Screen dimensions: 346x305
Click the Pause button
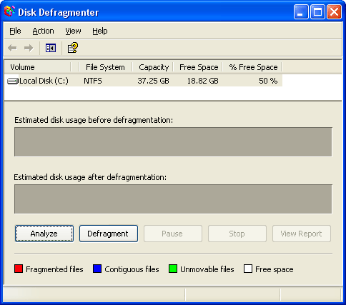[173, 234]
